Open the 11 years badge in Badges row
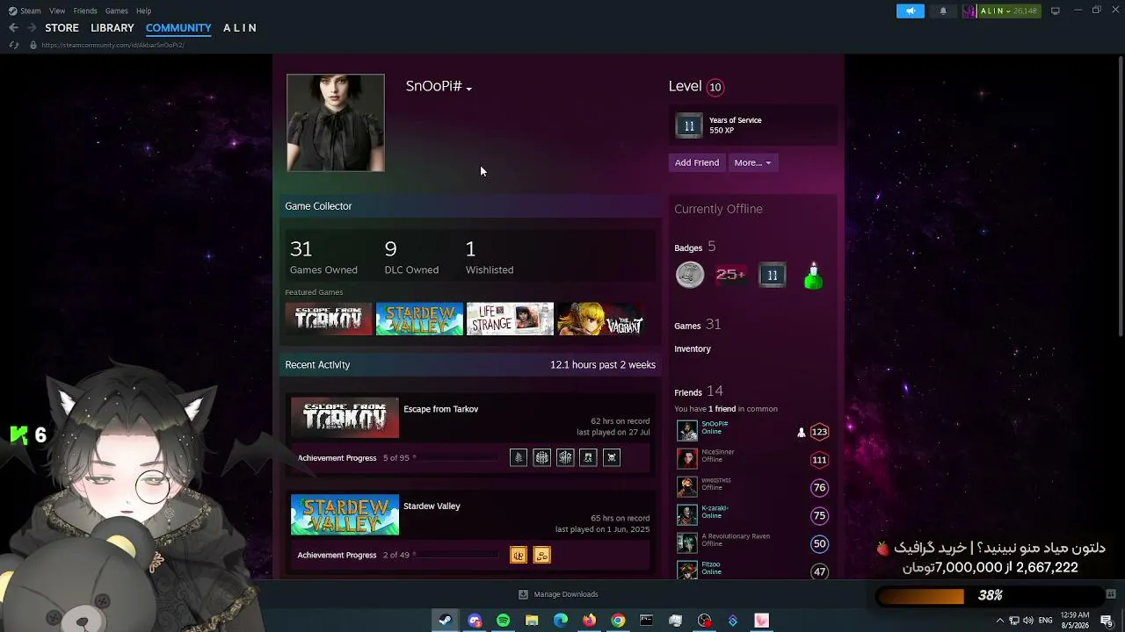This screenshot has height=632, width=1125. tap(773, 276)
